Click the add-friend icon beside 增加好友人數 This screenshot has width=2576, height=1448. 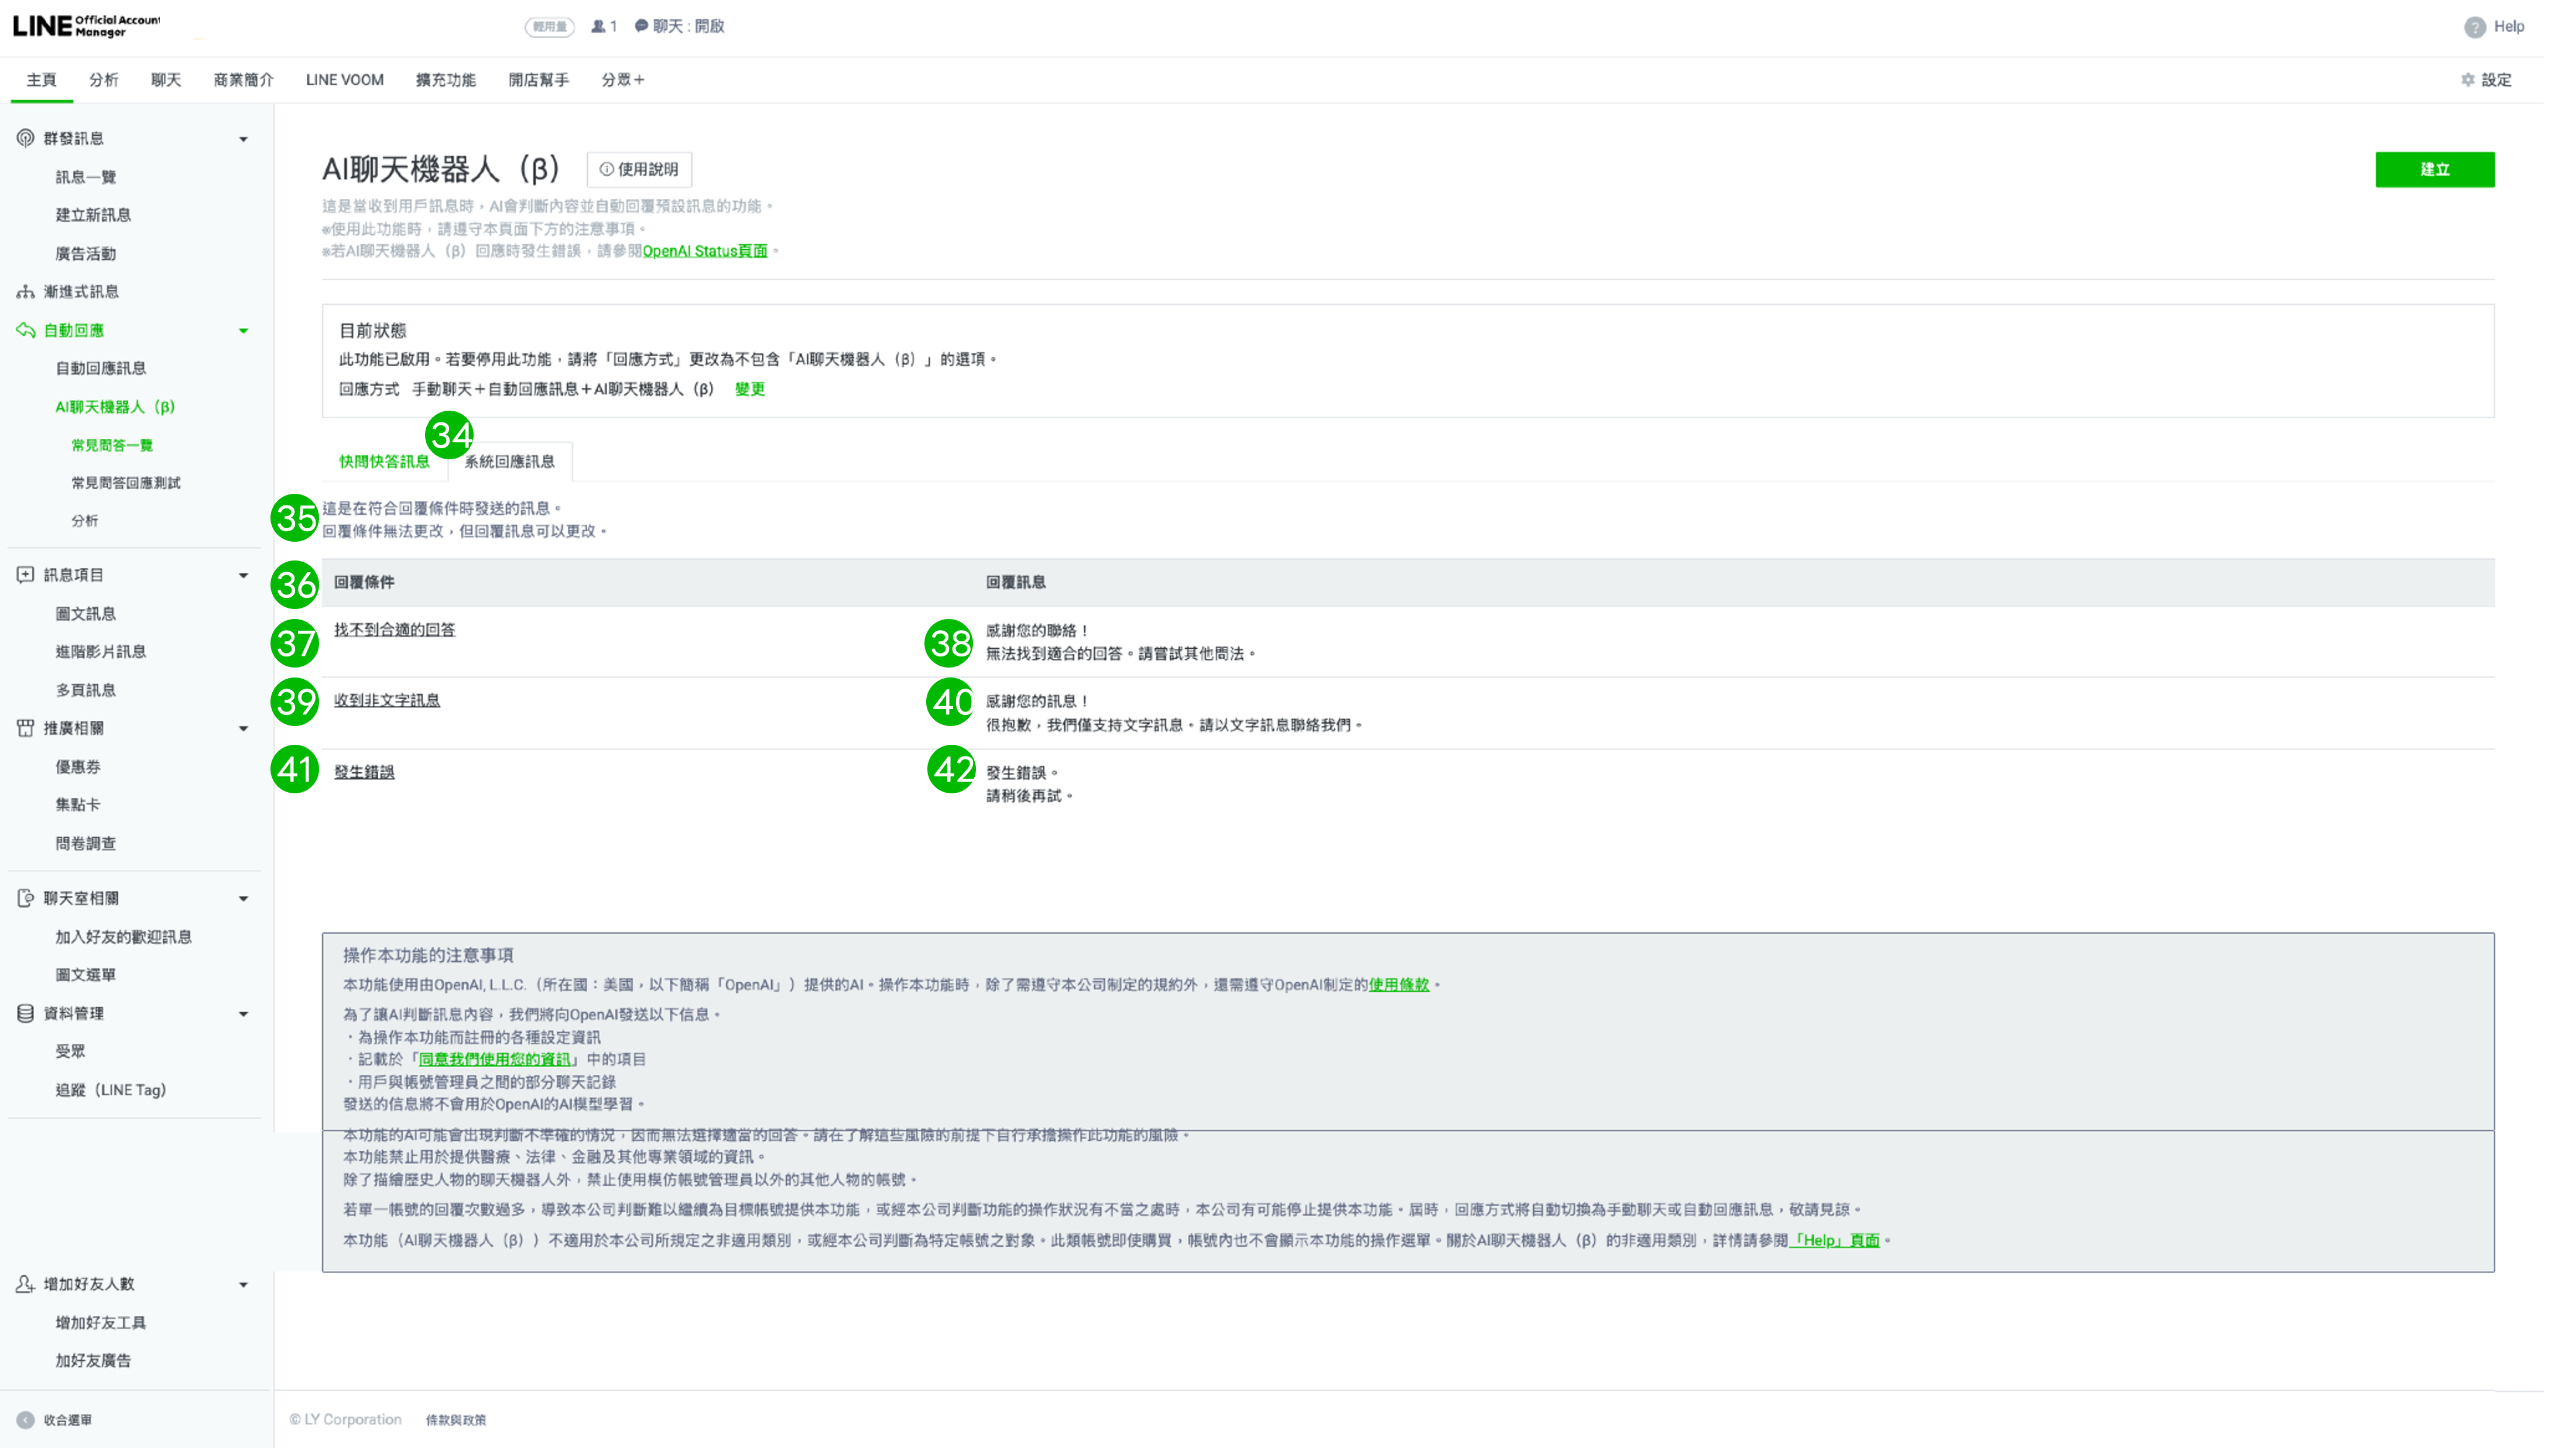point(25,1283)
